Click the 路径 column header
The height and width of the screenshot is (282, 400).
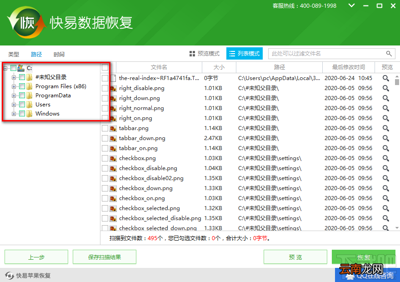click(x=280, y=67)
